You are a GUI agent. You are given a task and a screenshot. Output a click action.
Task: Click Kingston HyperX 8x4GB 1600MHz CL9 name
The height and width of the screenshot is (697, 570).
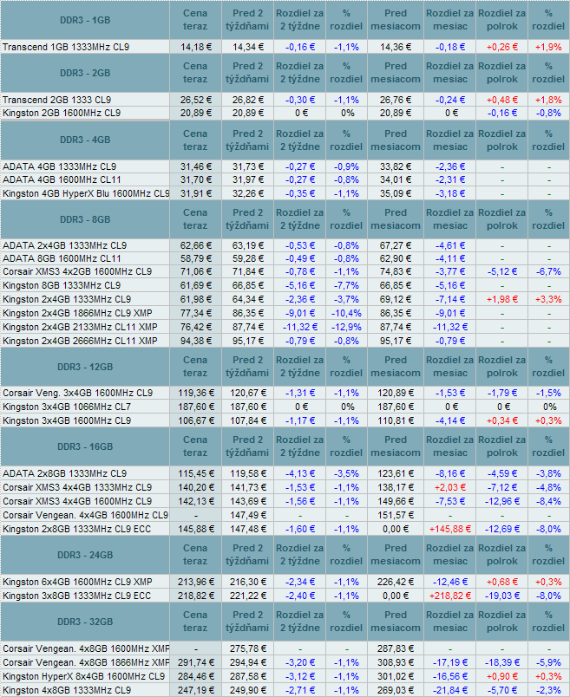click(x=83, y=676)
